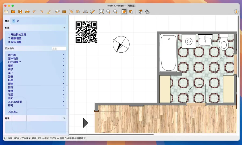Switch to floor 2
This screenshot has height=145, width=242.
18,21
